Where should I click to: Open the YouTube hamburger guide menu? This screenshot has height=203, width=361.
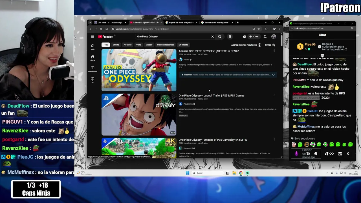(93, 37)
